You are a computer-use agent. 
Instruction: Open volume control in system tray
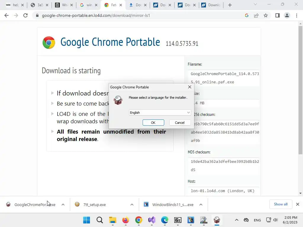click(275, 220)
